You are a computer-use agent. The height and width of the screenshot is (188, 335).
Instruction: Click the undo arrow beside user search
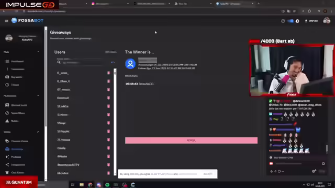tap(113, 63)
